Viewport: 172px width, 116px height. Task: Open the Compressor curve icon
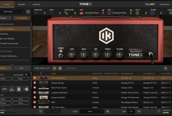(x=51, y=13)
